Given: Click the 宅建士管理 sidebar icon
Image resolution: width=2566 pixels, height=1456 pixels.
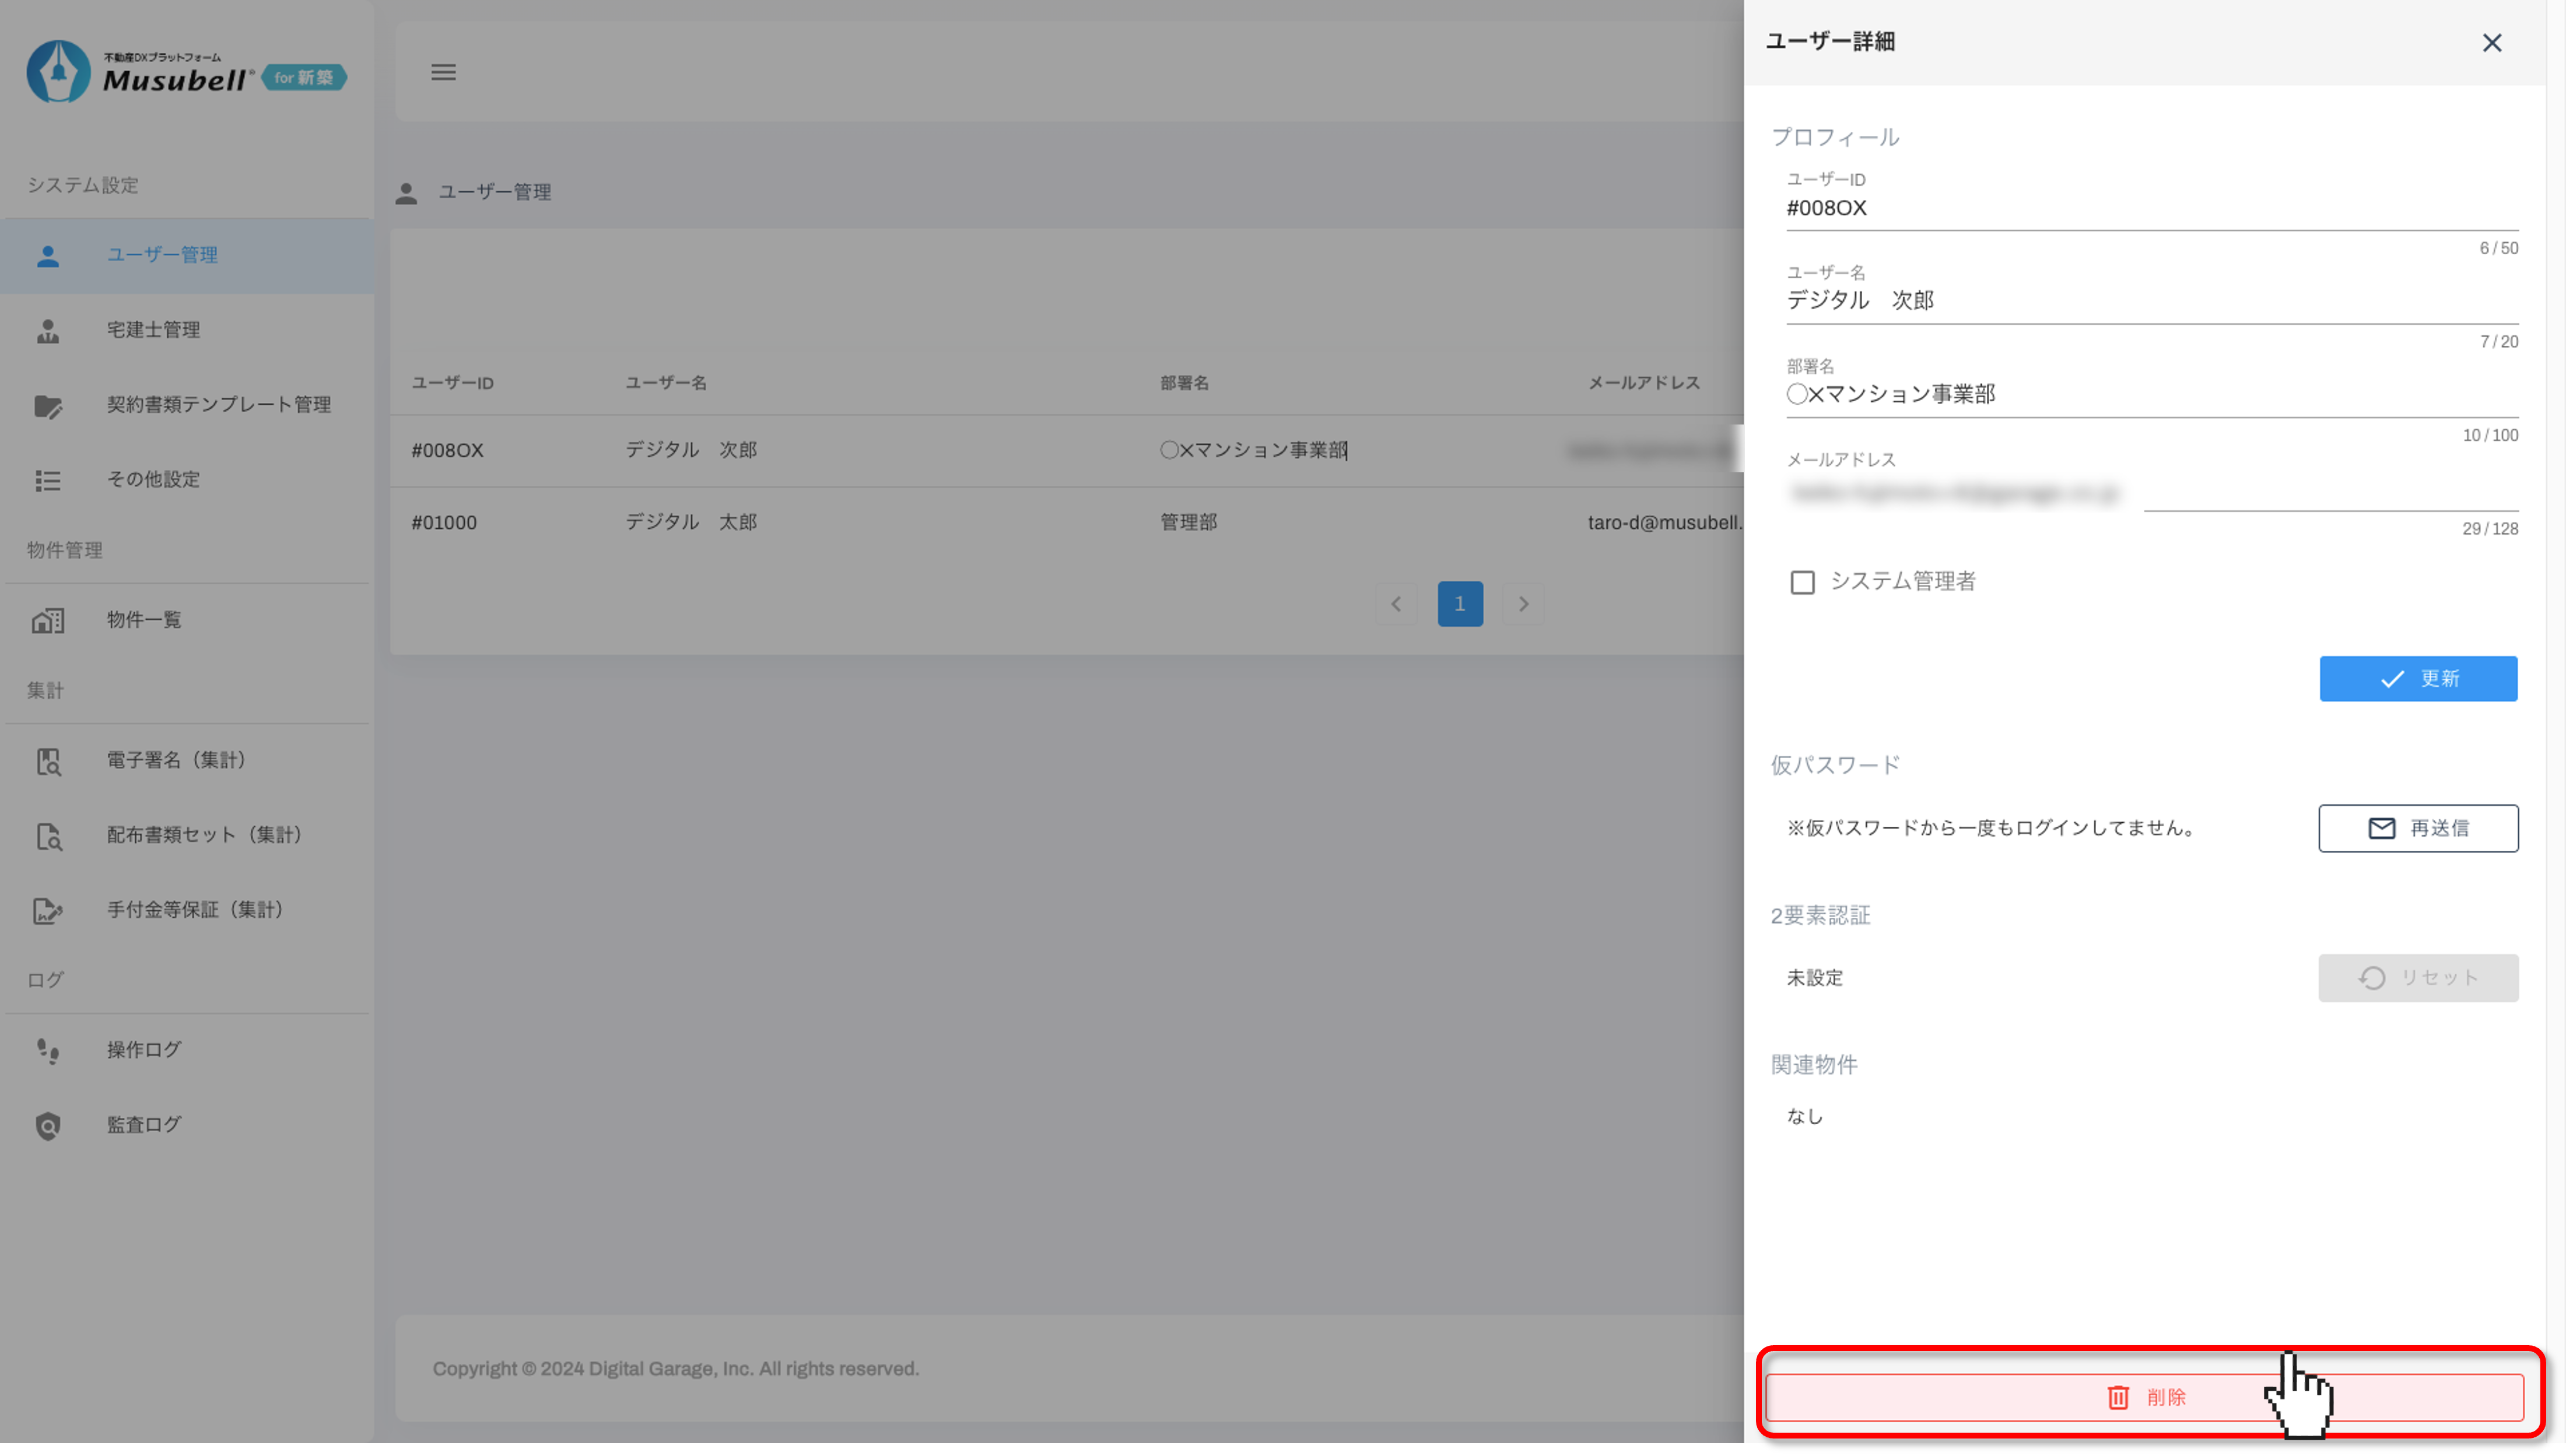Looking at the screenshot, I should [48, 331].
